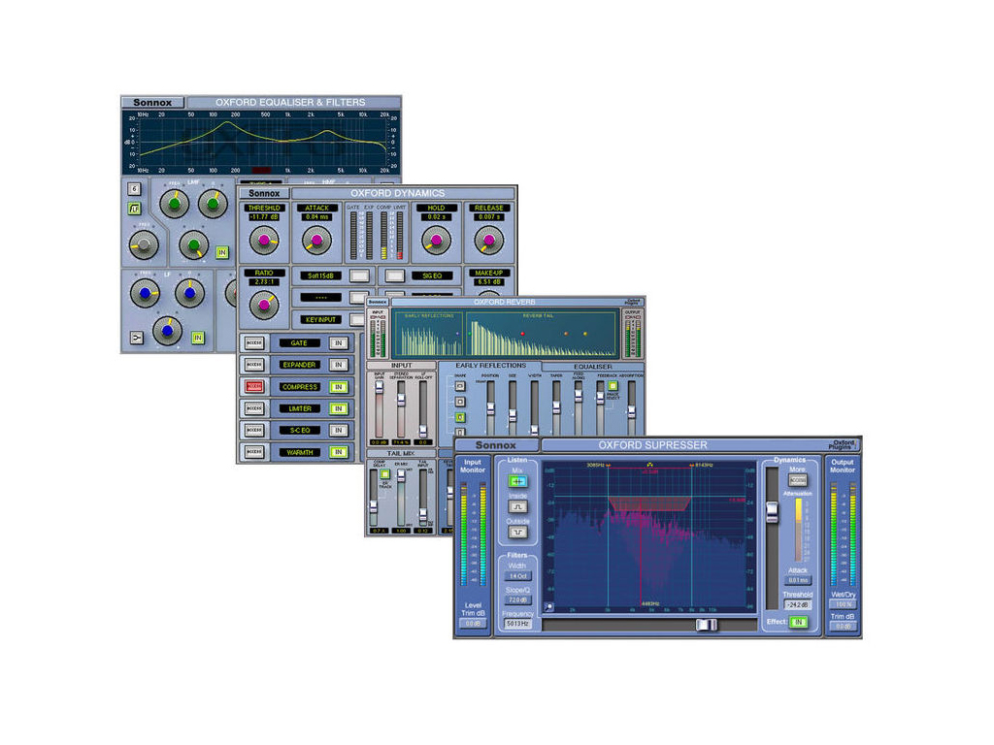Click the red Access button beside Compress
Image resolution: width=994 pixels, height=745 pixels.
tap(254, 386)
